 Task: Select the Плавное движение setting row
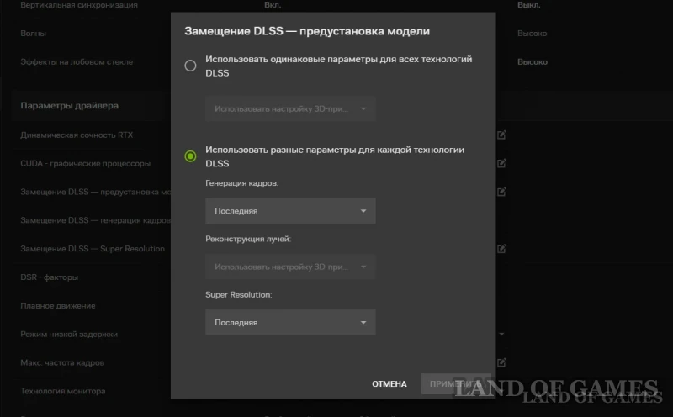(58, 306)
